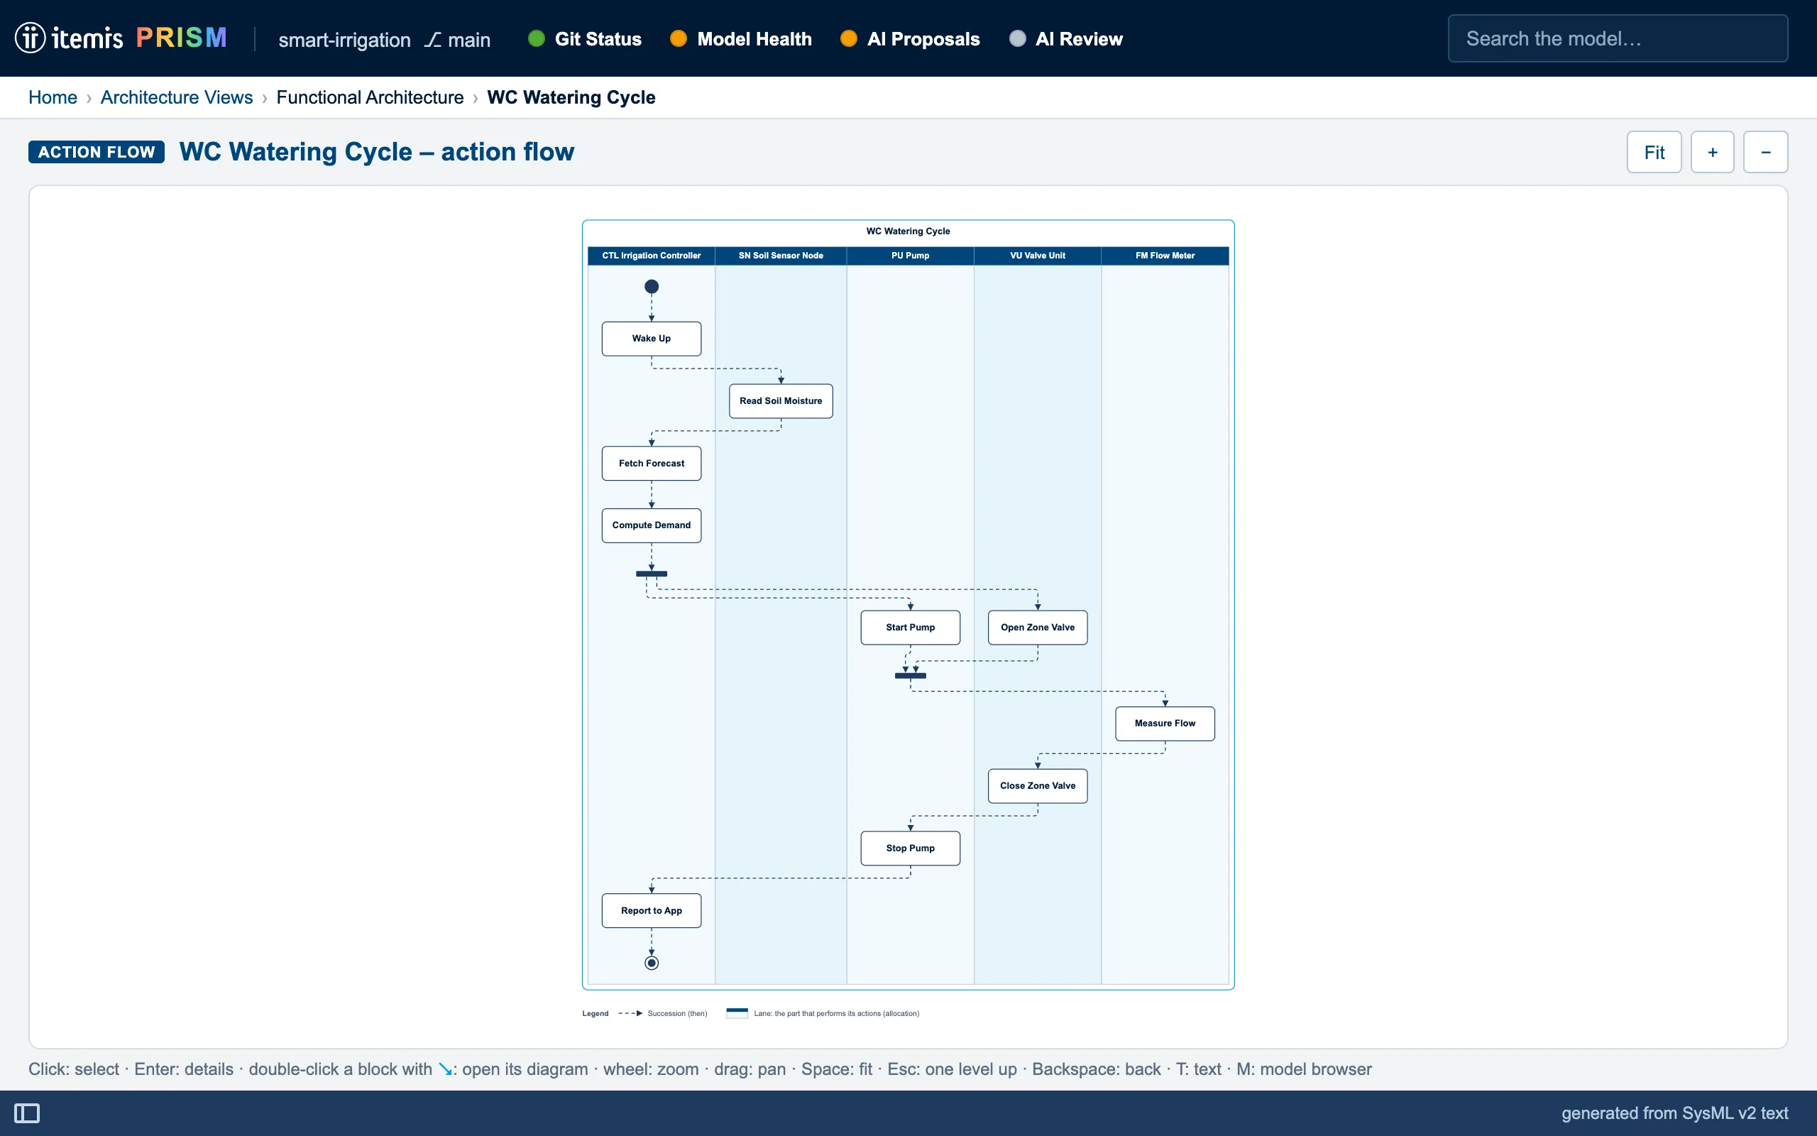Open AI Review tab

(x=1066, y=39)
